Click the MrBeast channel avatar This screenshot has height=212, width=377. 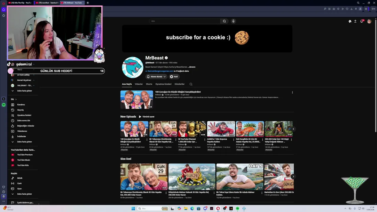point(133,67)
